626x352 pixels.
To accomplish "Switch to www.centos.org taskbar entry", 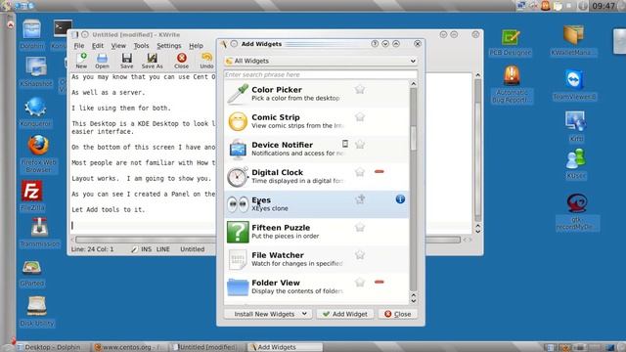I will (x=130, y=347).
